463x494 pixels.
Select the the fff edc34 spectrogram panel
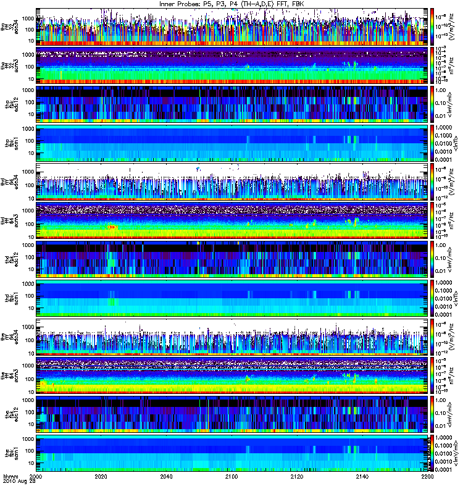tap(232, 337)
